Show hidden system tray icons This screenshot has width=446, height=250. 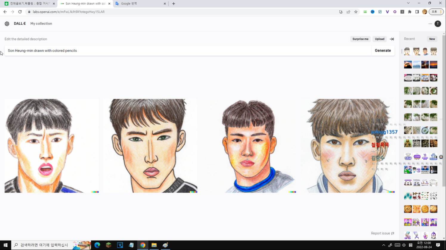383,245
